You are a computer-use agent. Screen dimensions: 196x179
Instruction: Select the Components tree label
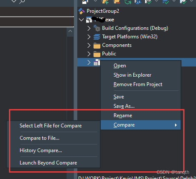(x=117, y=45)
